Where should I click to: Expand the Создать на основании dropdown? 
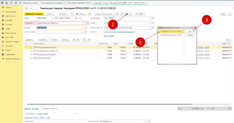104,14
